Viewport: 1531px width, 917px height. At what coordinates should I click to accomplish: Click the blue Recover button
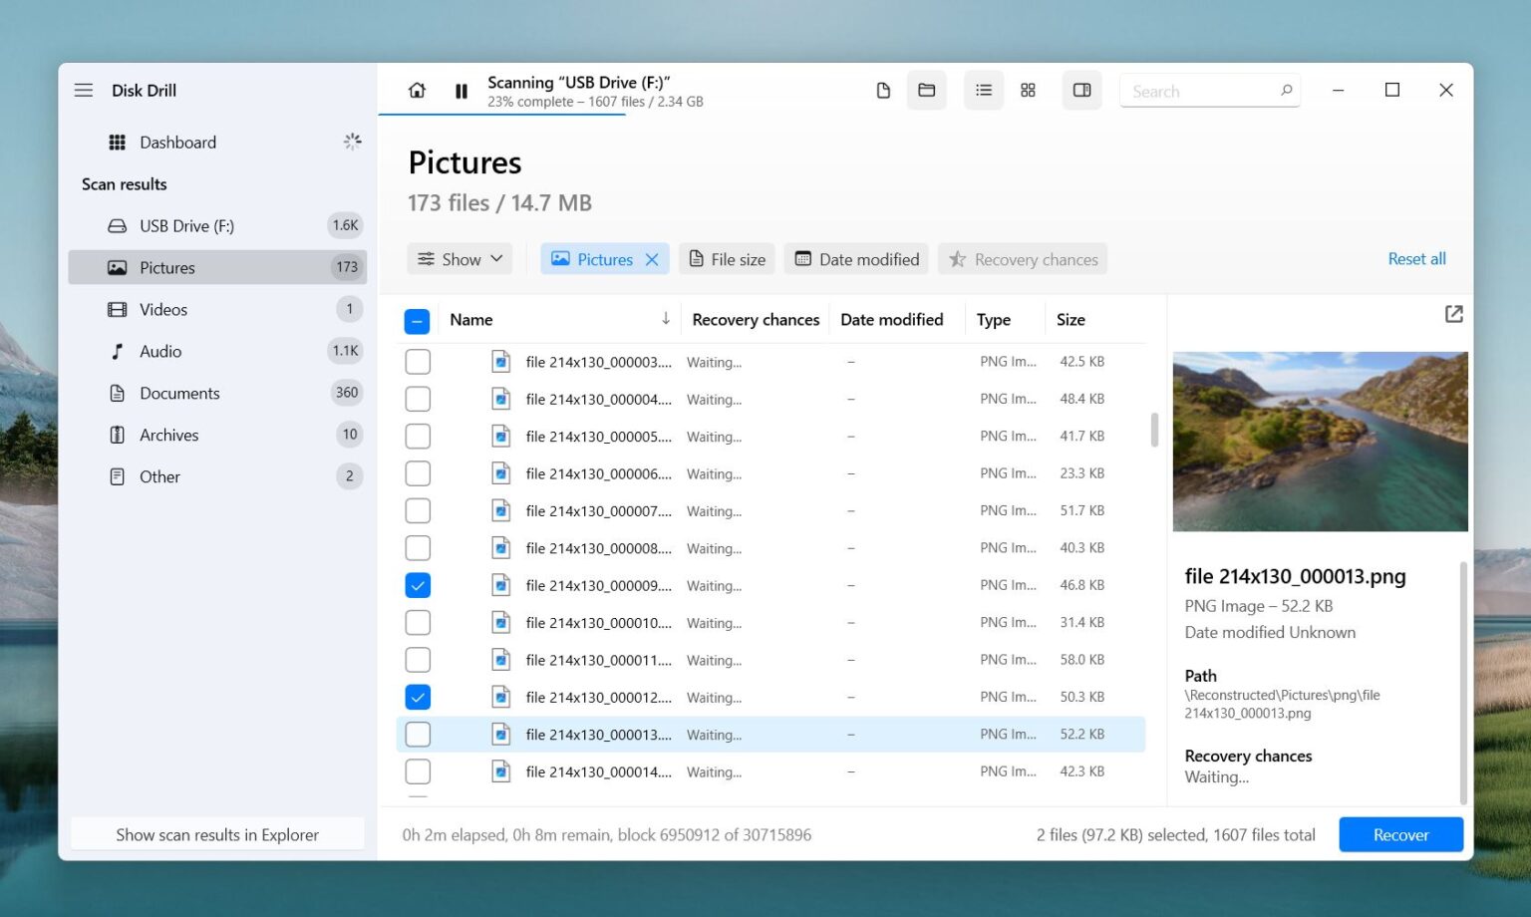1399,835
